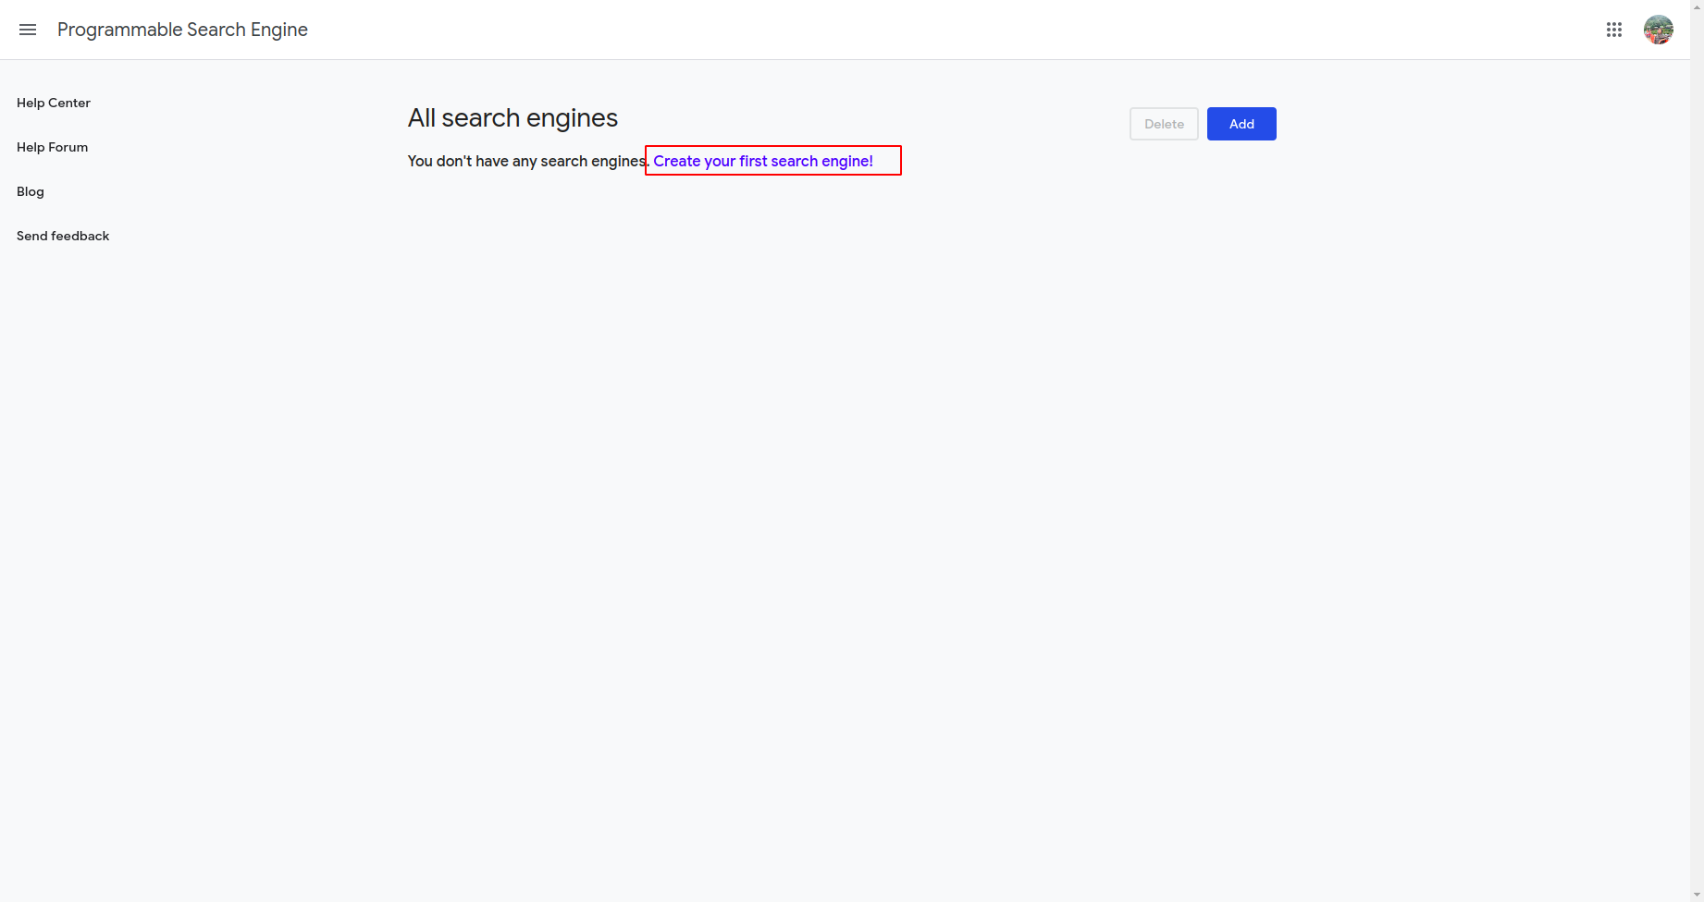Select Send feedback in sidebar
This screenshot has width=1704, height=902.
tap(63, 236)
